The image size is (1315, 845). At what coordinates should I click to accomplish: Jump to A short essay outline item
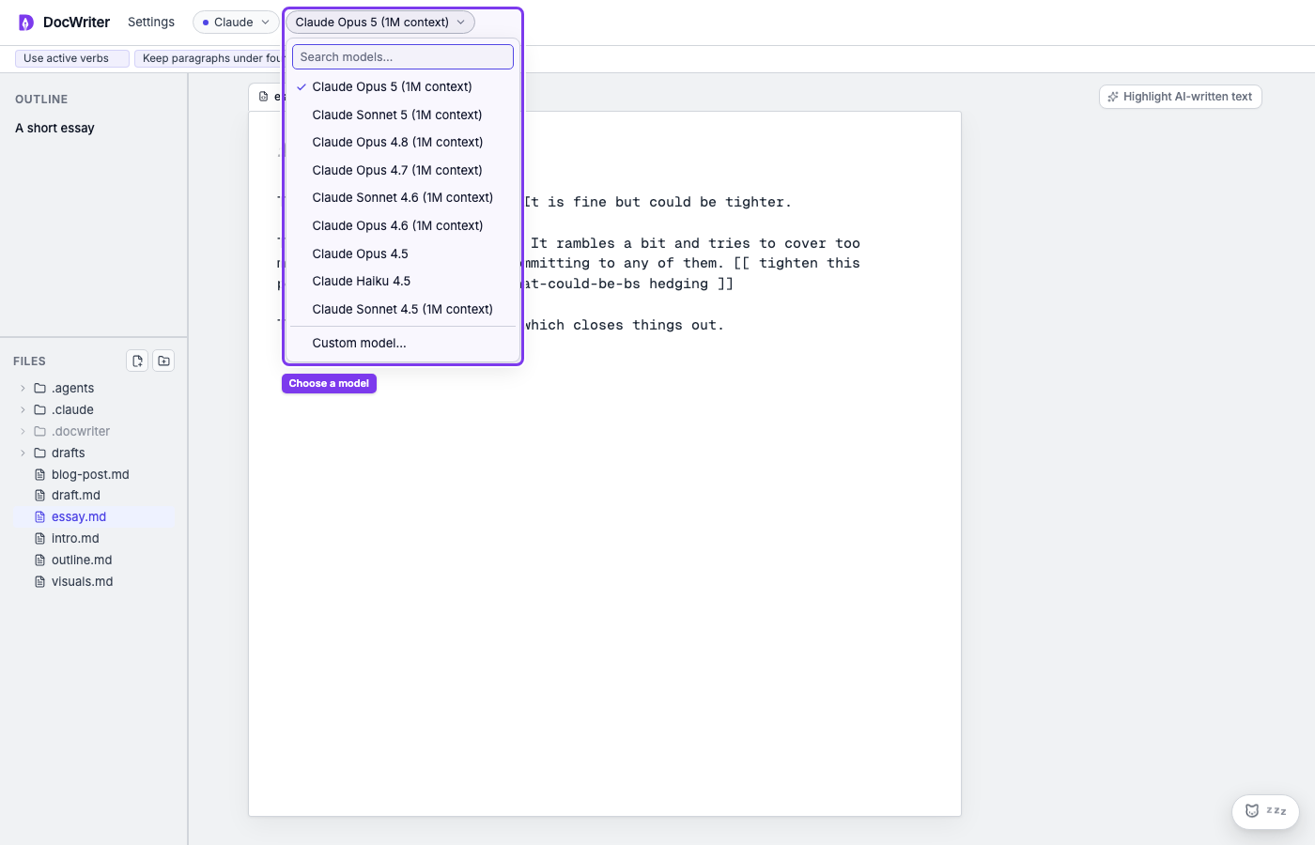point(54,128)
